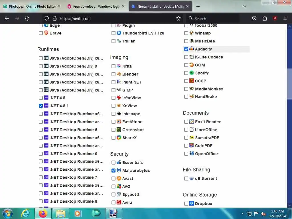Image resolution: width=292 pixels, height=219 pixels.
Task: Close the Windows logo download tab
Action: 123,6
